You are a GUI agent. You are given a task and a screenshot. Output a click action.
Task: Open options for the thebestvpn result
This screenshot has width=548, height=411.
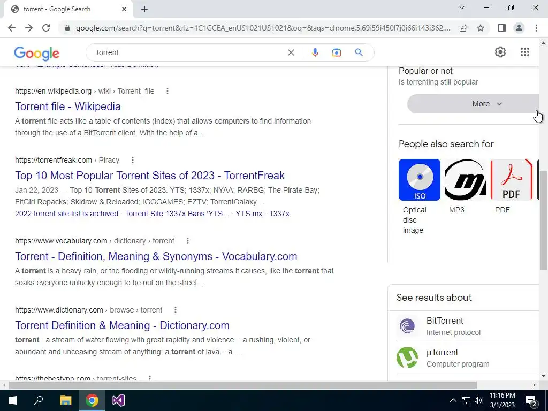150,378
